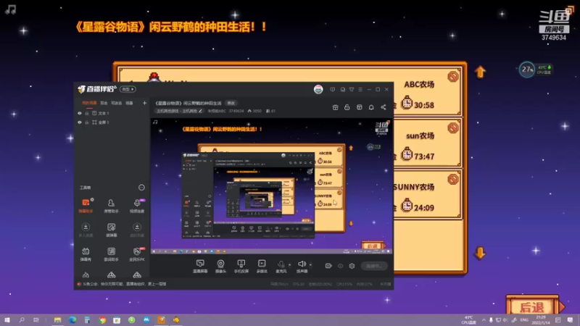The image size is (580, 326).
Task: Open Chrome from the taskbar
Action: pyautogui.click(x=102, y=319)
